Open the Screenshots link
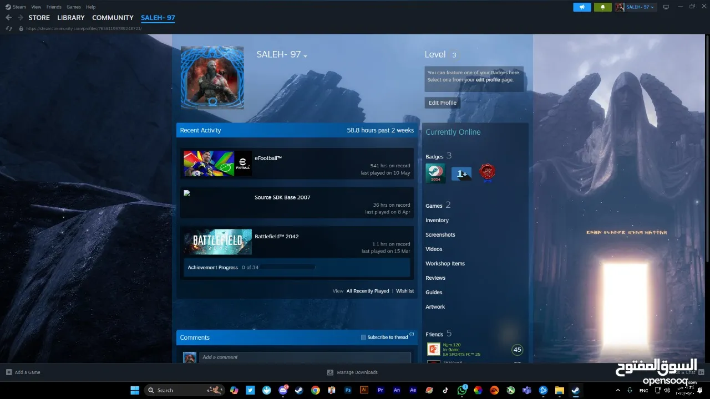 [x=440, y=235]
